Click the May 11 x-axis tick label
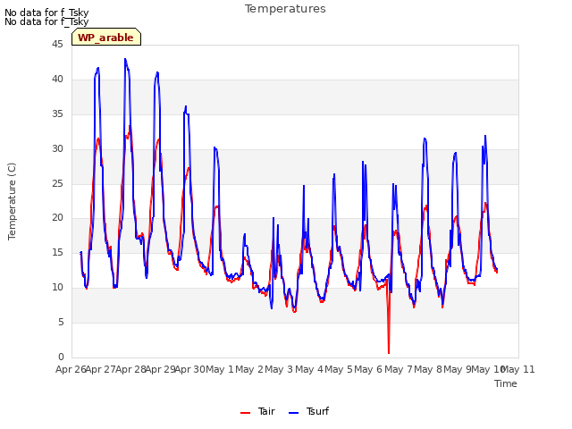 click(x=517, y=369)
